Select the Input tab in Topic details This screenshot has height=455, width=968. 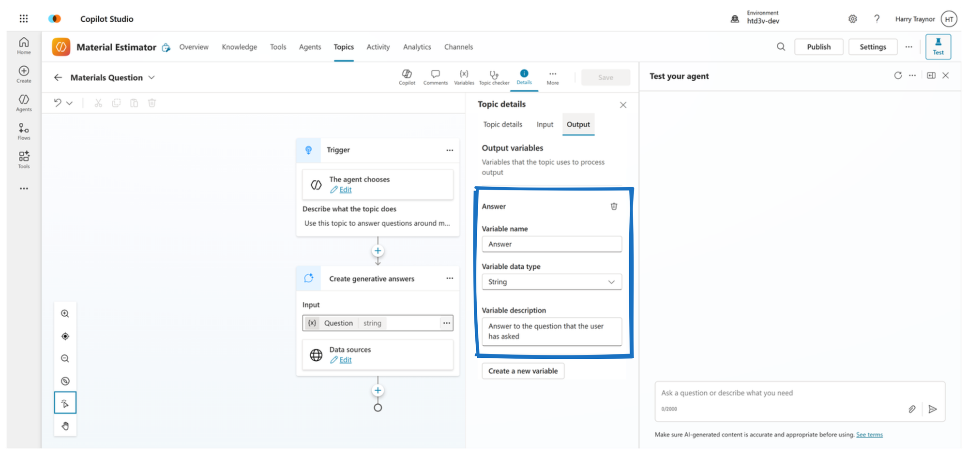tap(544, 124)
